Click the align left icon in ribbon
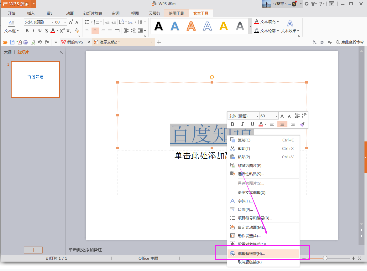The image size is (367, 271). coord(87,31)
